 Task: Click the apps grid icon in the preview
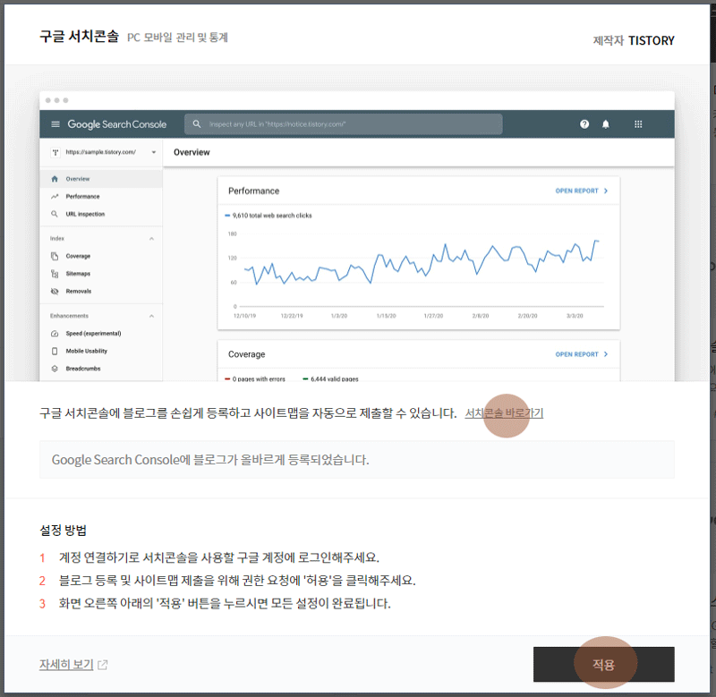[x=638, y=124]
